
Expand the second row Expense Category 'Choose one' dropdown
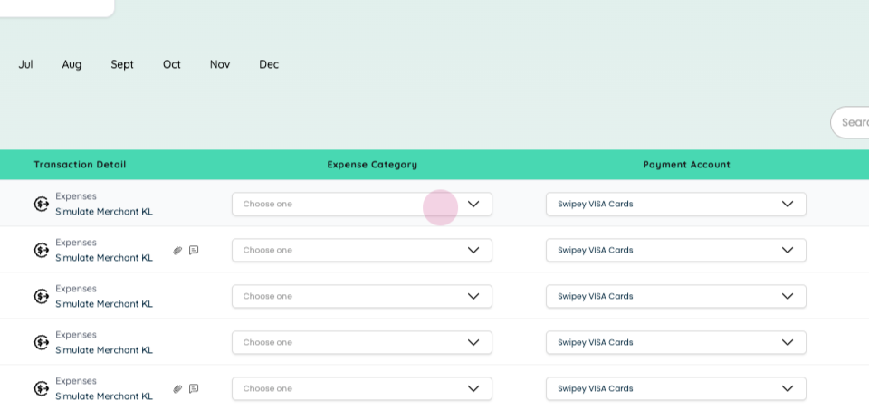coord(362,251)
